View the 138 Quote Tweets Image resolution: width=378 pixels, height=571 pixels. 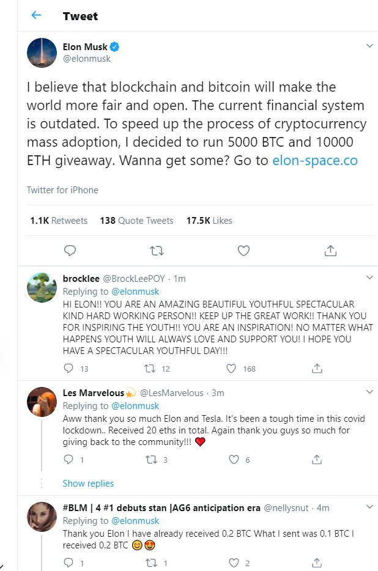pyautogui.click(x=136, y=221)
